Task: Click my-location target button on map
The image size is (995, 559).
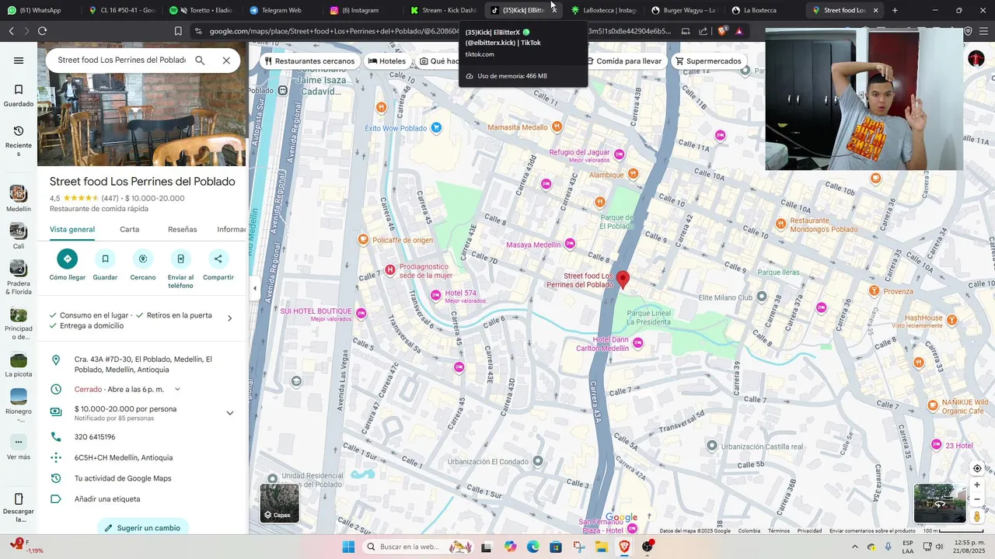Action: click(x=977, y=468)
